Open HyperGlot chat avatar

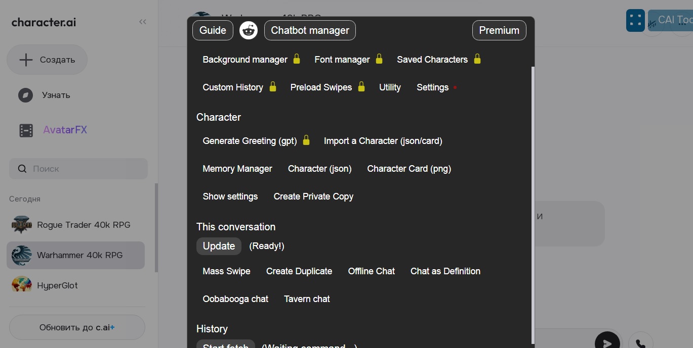click(22, 285)
